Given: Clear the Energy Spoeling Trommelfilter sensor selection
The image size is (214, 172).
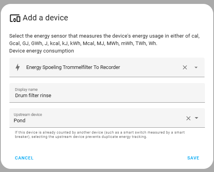Looking at the screenshot, I should (x=185, y=67).
